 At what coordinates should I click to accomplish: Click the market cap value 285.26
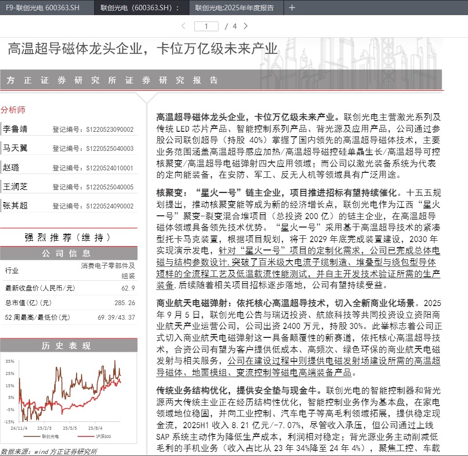pyautogui.click(x=125, y=303)
